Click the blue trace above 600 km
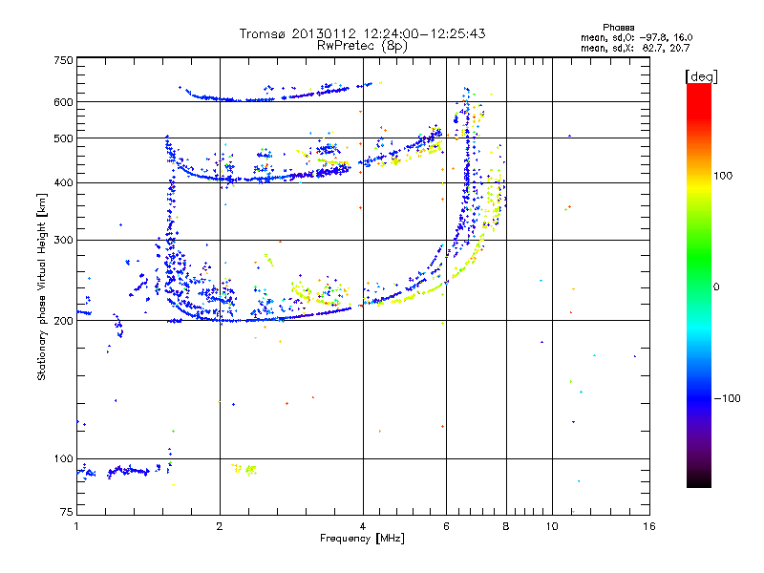 [x=276, y=93]
